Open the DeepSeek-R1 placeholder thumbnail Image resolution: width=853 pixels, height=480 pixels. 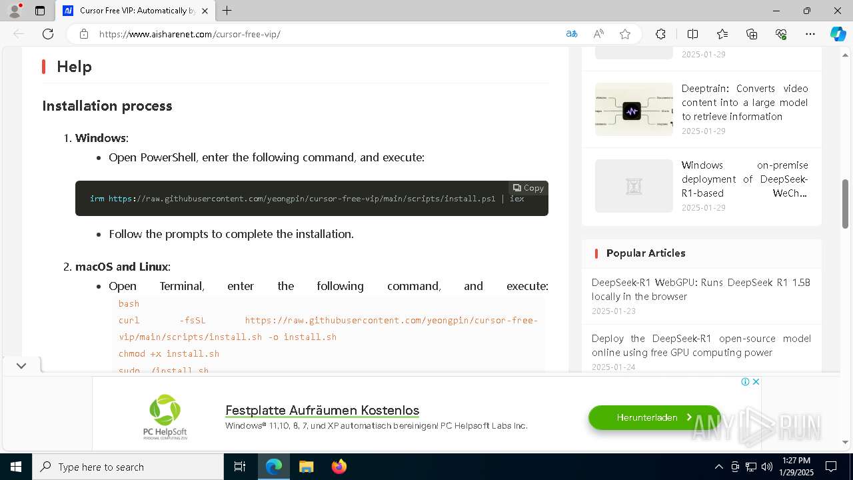click(x=634, y=186)
